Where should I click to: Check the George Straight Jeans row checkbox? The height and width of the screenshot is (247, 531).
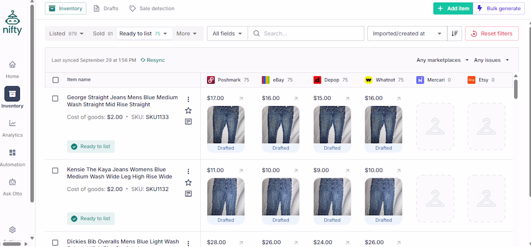tap(55, 98)
